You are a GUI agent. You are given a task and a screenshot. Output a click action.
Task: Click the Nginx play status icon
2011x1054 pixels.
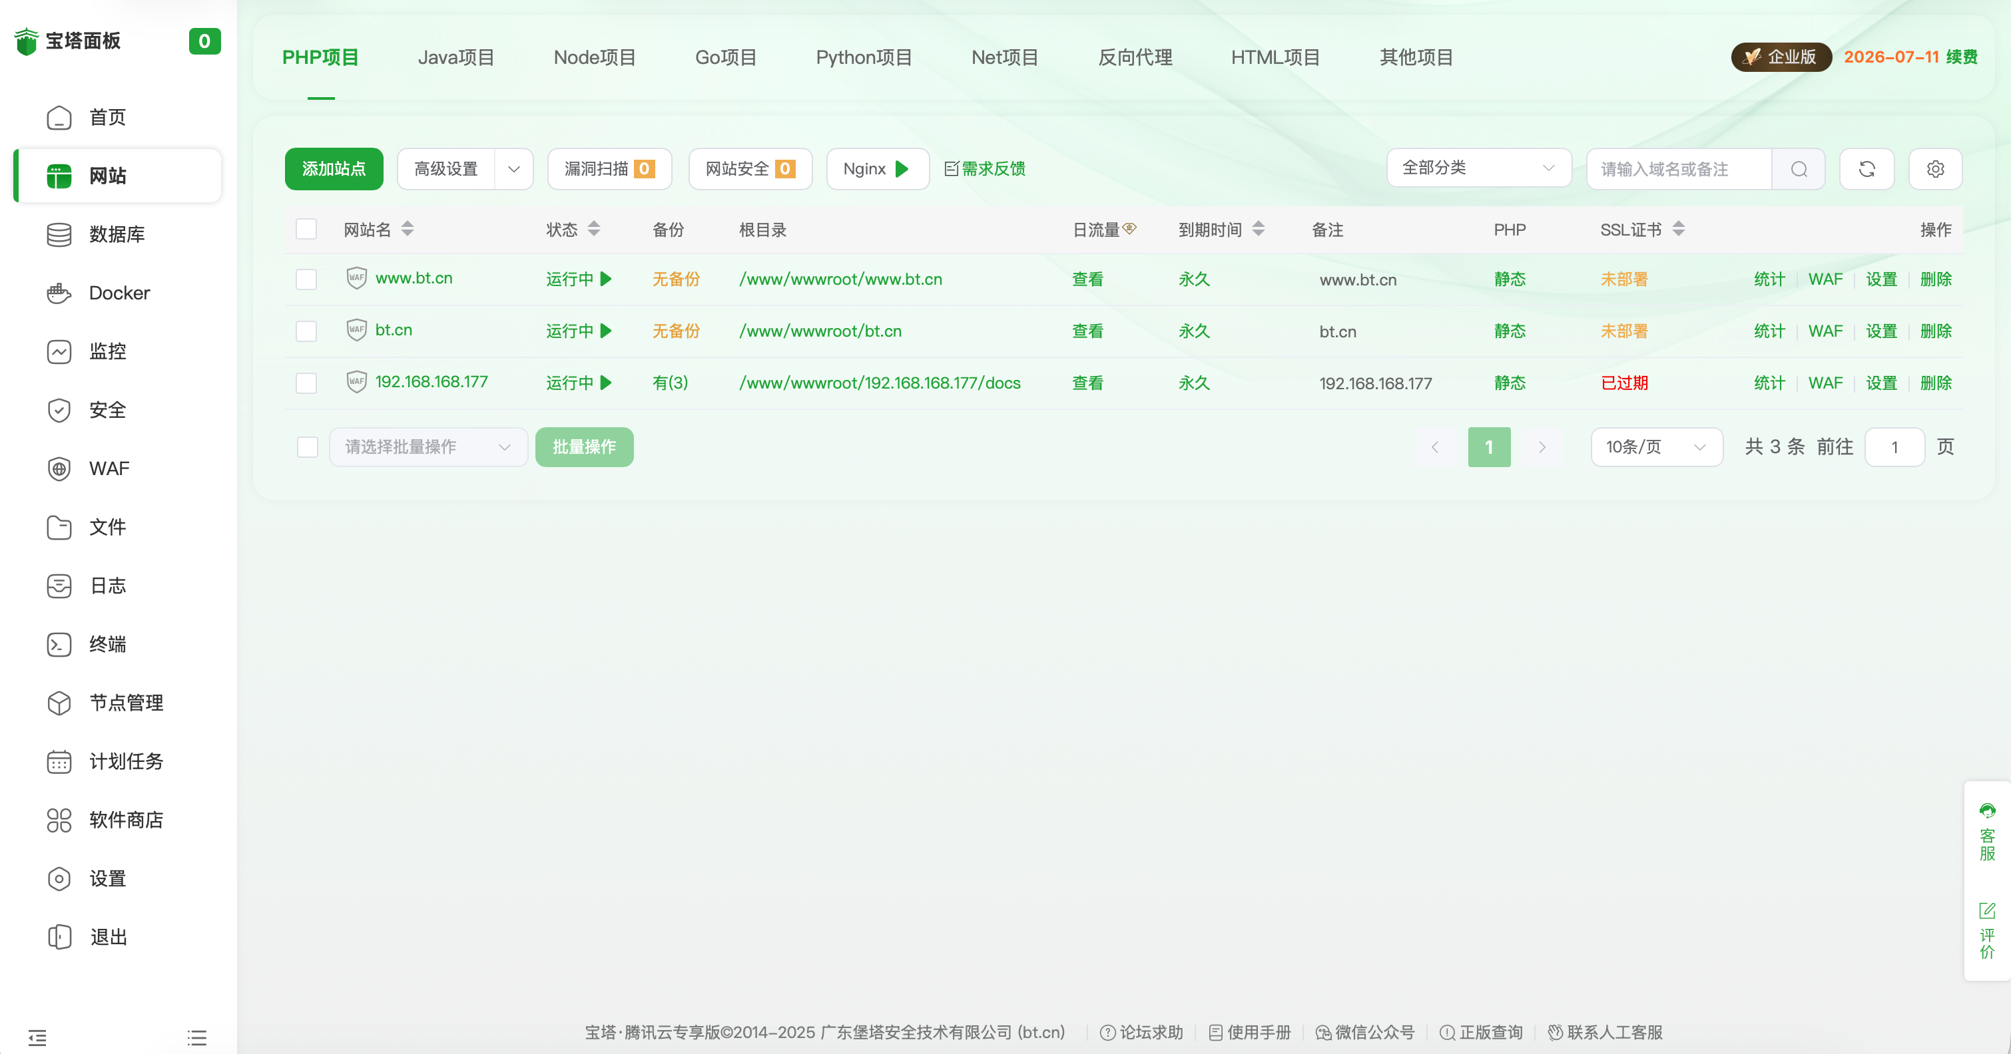tap(902, 168)
